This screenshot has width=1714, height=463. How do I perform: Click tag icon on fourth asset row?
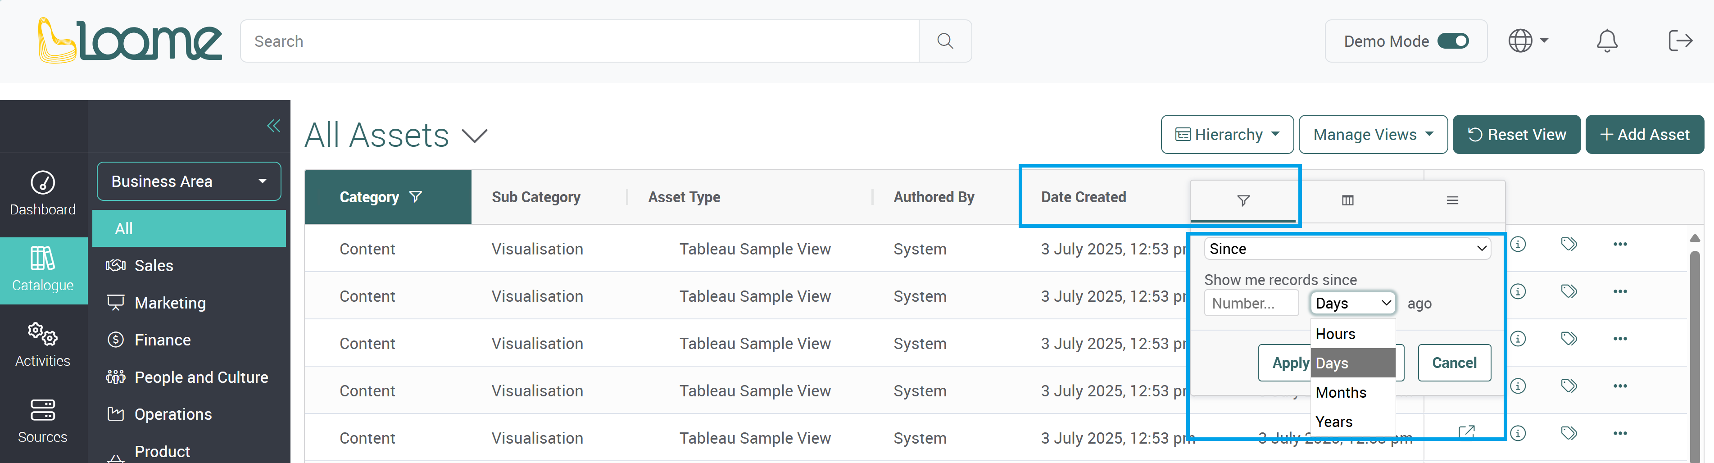(x=1569, y=386)
